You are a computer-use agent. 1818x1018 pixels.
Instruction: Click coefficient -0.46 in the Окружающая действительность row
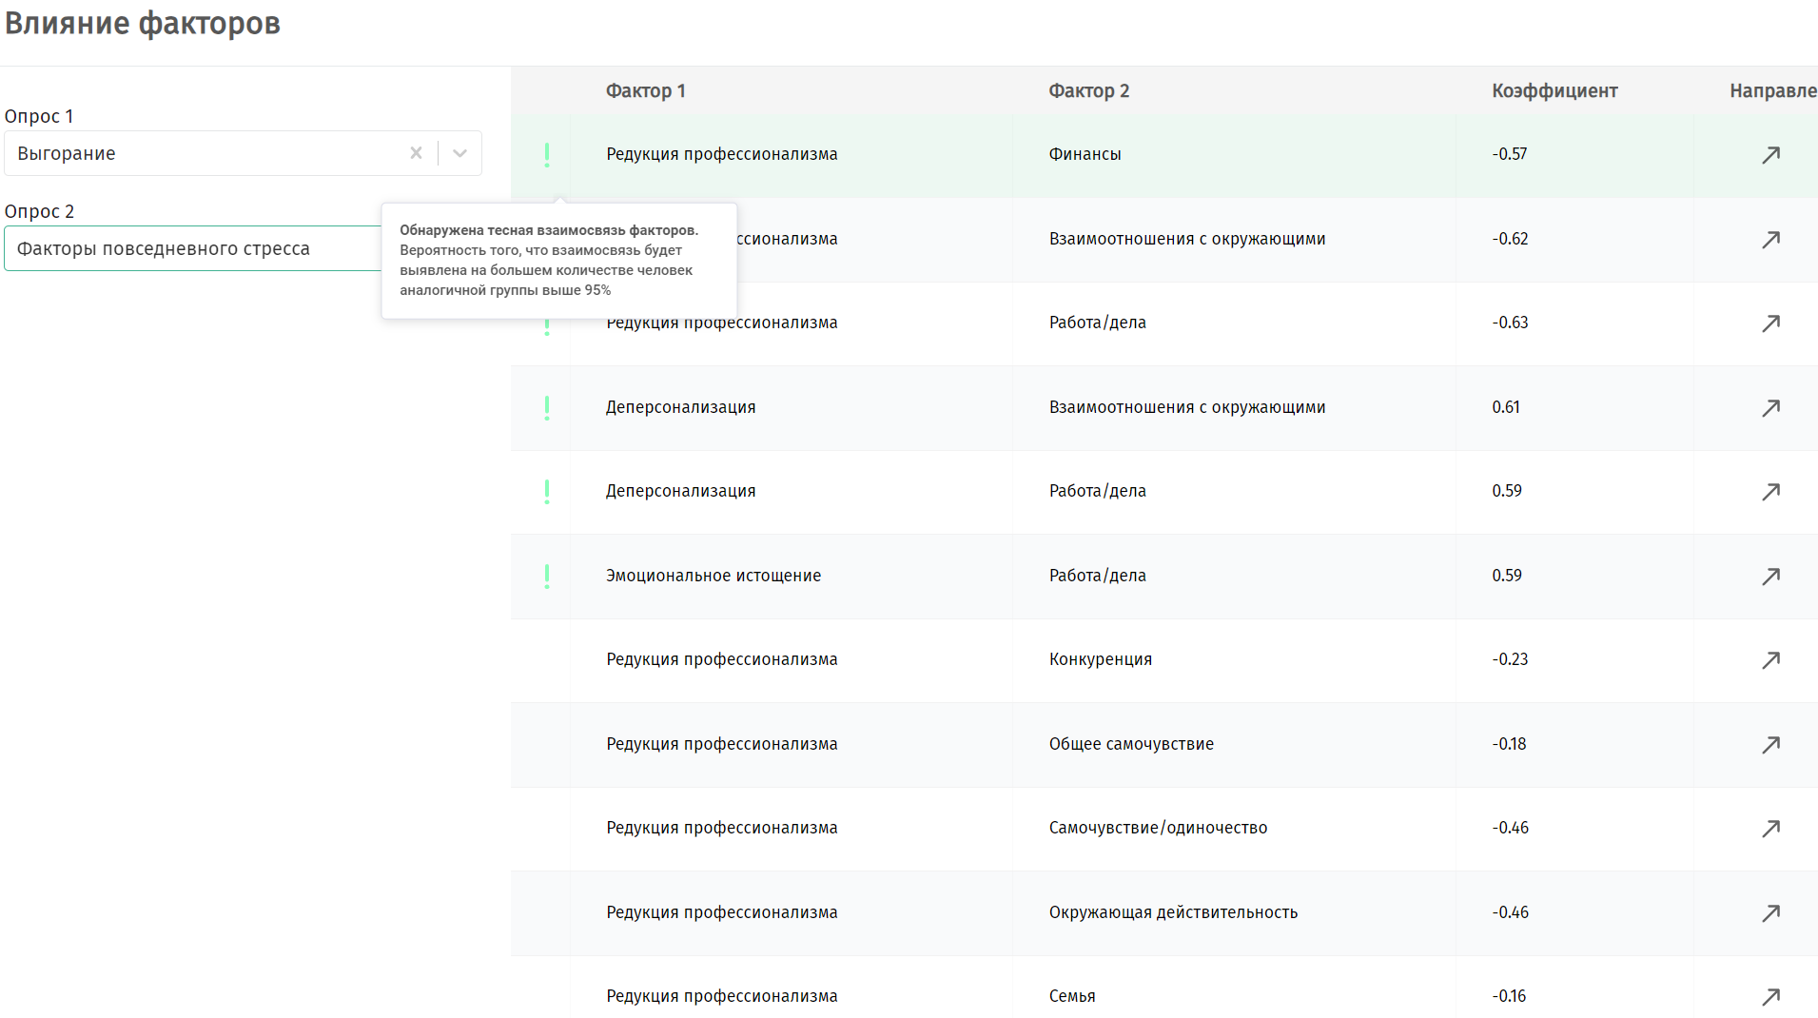[x=1511, y=912]
